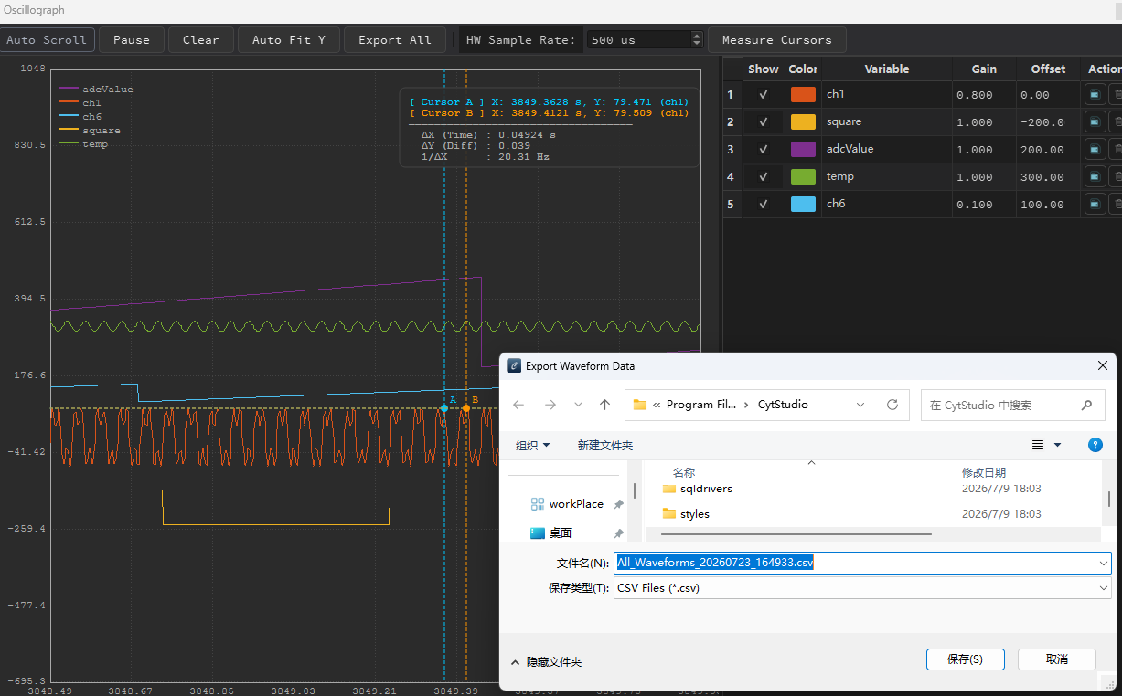
Task: Increase HW Sample Rate with stepper arrow
Action: [x=697, y=36]
